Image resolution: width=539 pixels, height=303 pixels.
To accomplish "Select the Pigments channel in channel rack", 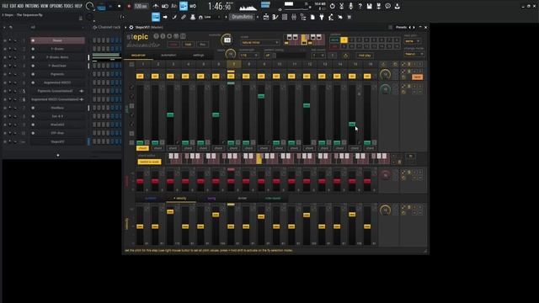I will [x=57, y=74].
